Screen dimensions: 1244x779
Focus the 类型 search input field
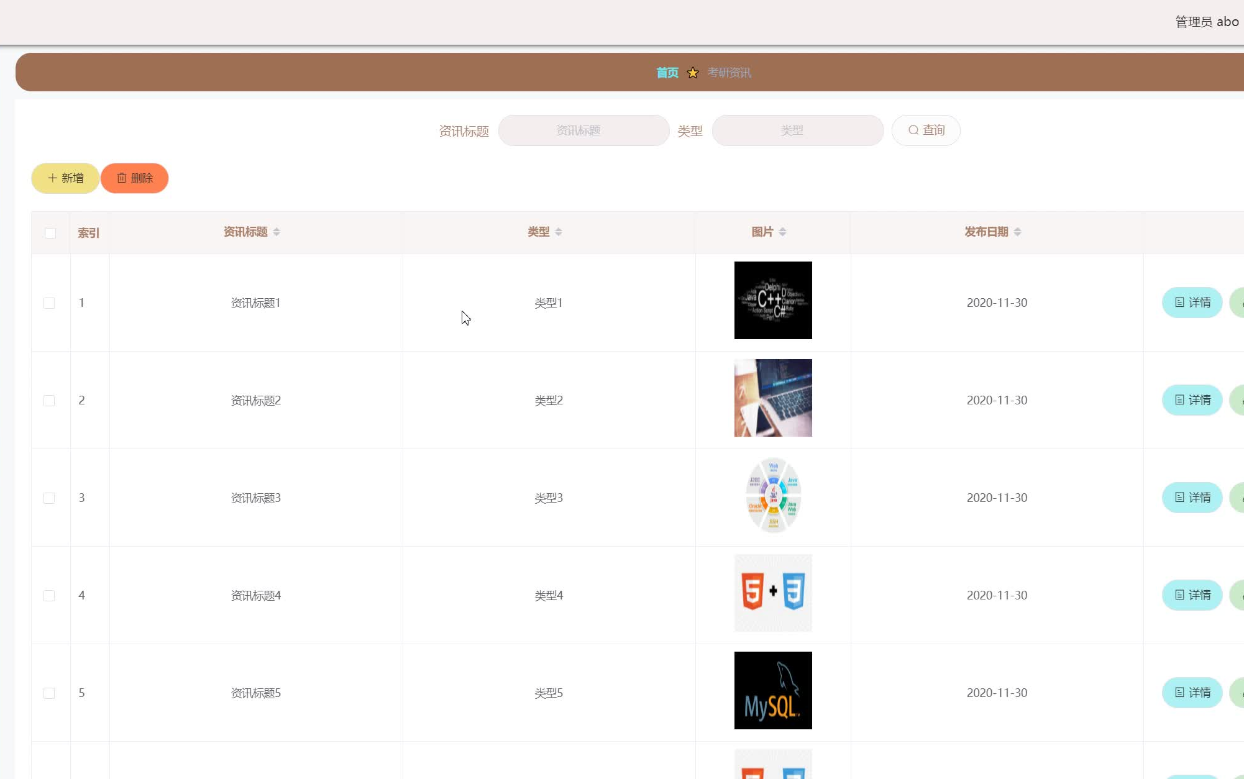pos(798,130)
